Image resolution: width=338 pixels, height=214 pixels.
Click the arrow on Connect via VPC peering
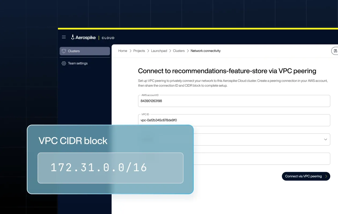click(x=326, y=176)
